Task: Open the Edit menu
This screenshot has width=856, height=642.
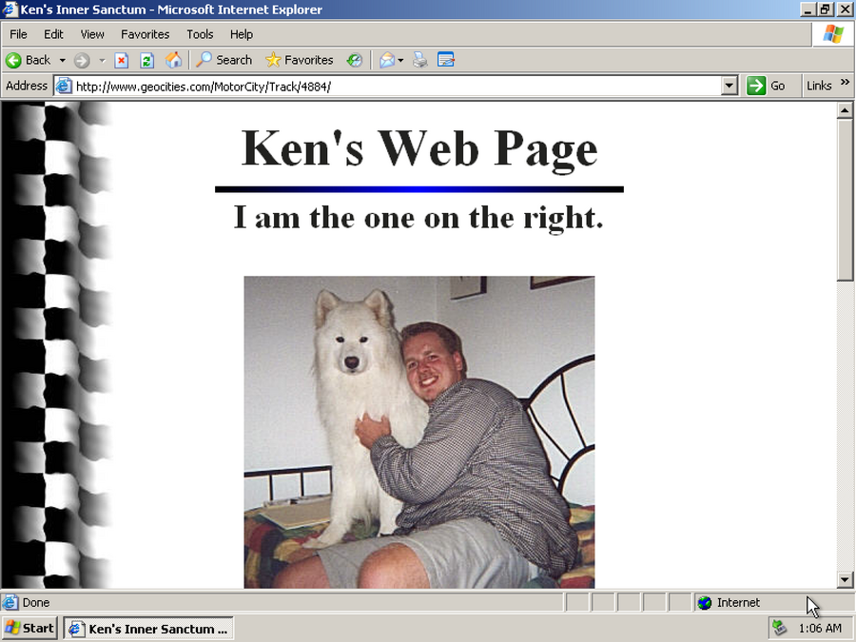Action: click(53, 34)
